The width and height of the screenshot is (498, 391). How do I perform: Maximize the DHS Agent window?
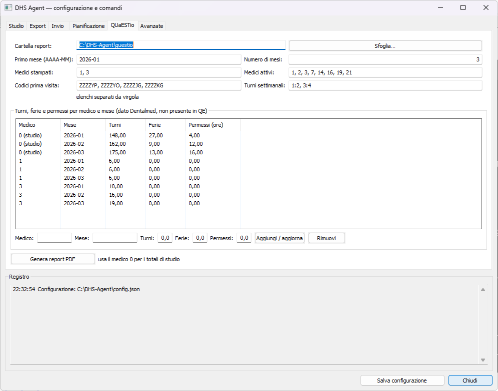pos(463,7)
